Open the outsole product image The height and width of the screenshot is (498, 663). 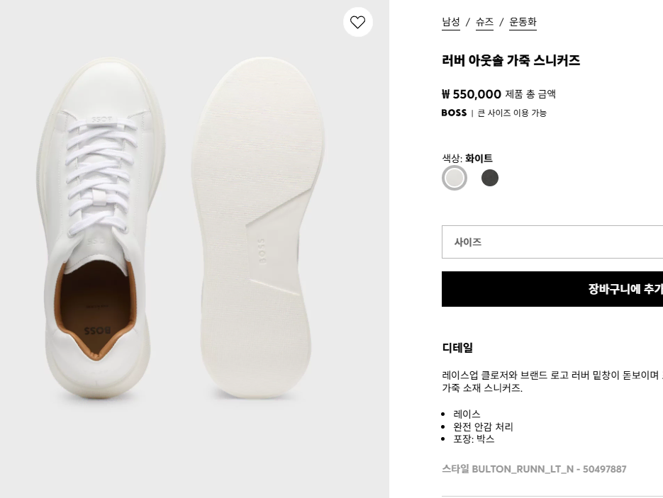(258, 228)
